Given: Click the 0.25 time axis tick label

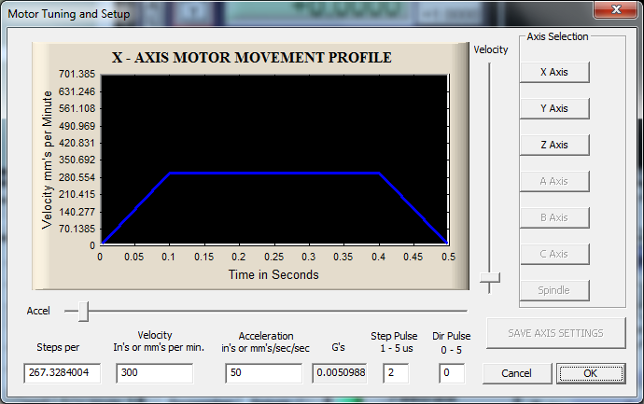Looking at the screenshot, I should [274, 257].
